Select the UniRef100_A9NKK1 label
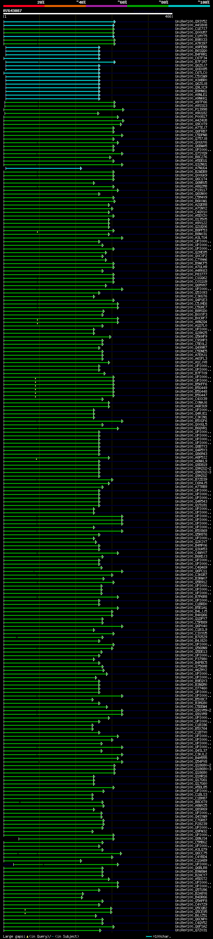The image size is (213, 939). 191,98
